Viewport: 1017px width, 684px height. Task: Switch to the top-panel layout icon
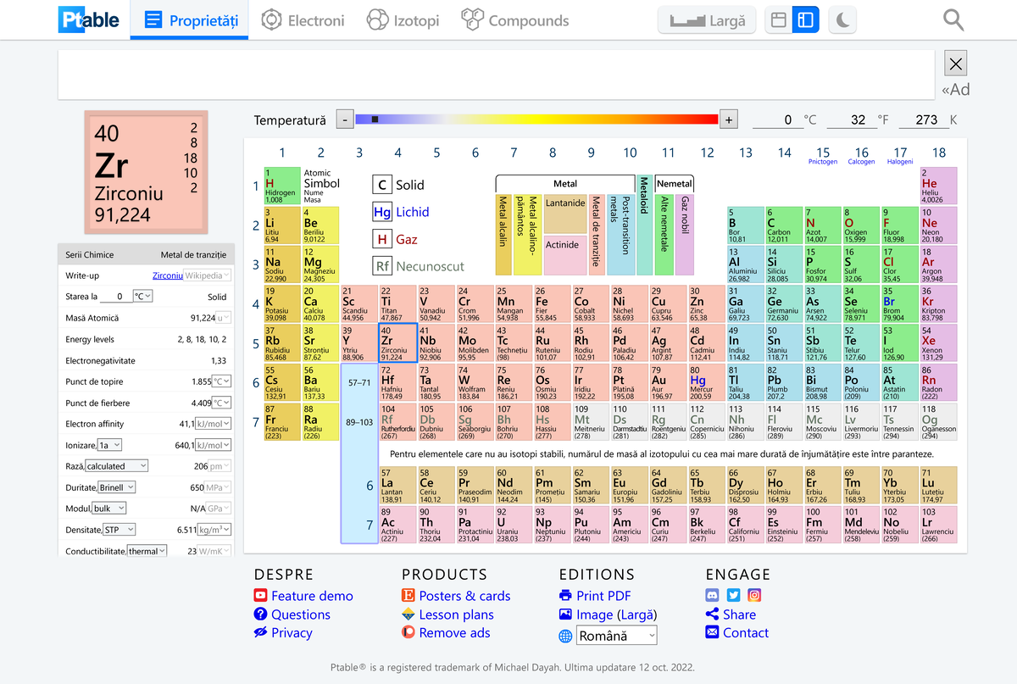[779, 19]
